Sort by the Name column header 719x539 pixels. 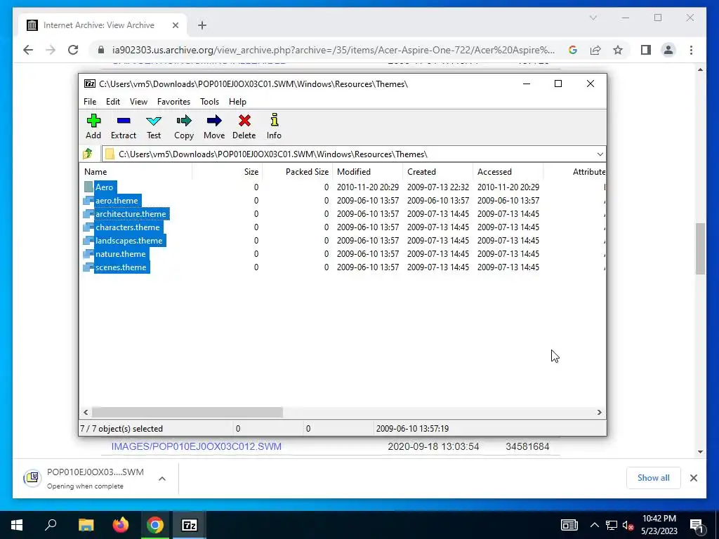point(136,172)
